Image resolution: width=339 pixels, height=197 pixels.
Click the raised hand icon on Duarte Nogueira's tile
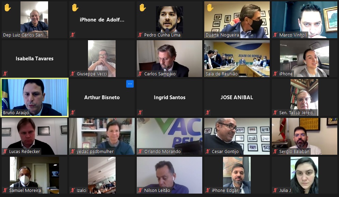click(x=210, y=7)
